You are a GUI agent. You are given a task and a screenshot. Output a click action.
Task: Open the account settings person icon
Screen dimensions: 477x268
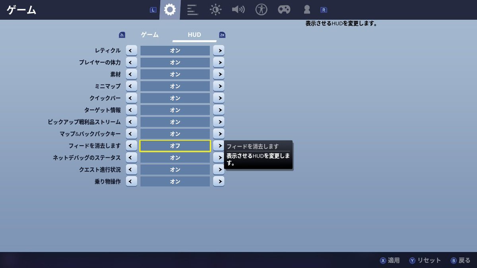(306, 10)
